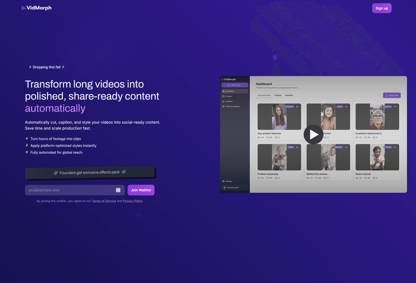Image resolution: width=416 pixels, height=283 pixels.
Task: Switch to the Generated clips tab
Action: click(264, 95)
